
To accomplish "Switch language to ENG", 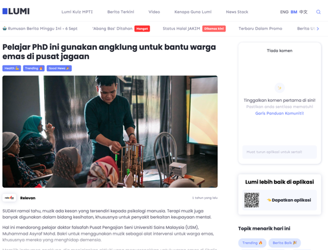I will point(284,12).
